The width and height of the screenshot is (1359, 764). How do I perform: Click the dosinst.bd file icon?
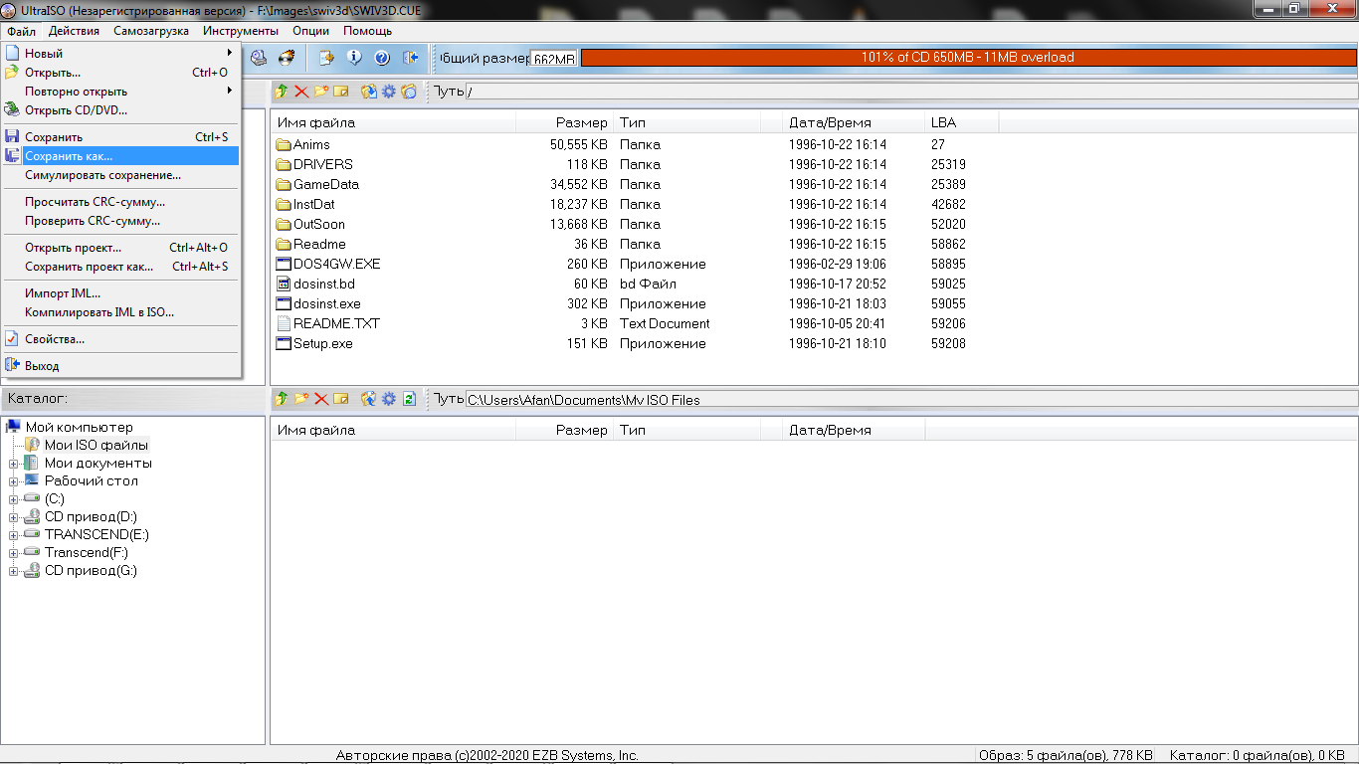pyautogui.click(x=284, y=284)
